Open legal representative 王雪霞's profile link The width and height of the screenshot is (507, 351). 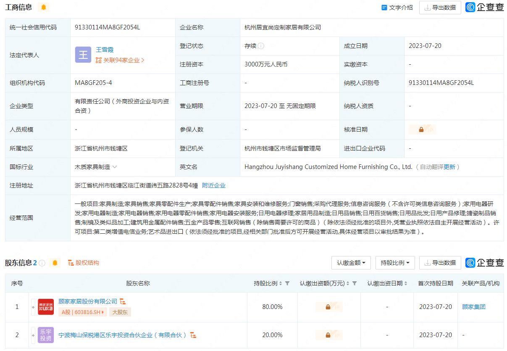tap(105, 50)
